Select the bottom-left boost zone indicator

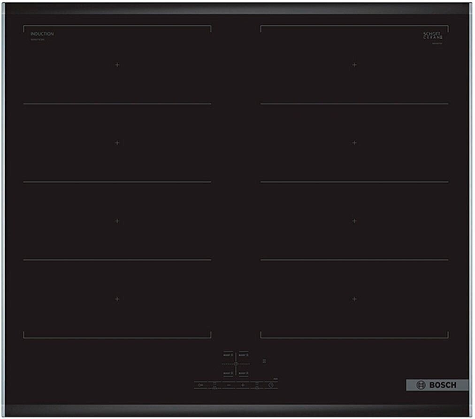click(x=228, y=373)
